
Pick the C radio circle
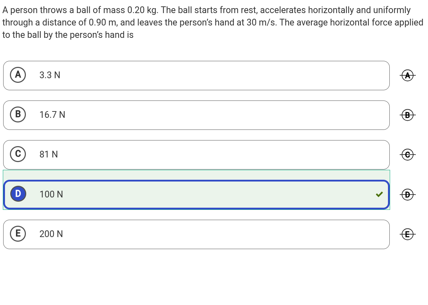(x=18, y=154)
